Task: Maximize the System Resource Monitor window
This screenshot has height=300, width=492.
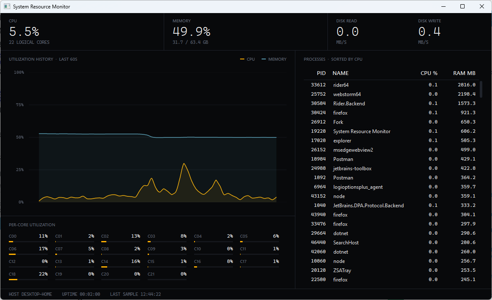Action: click(462, 7)
